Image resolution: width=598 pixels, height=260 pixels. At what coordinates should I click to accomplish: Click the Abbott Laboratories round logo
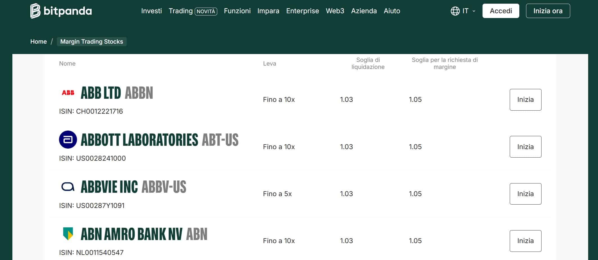pyautogui.click(x=68, y=140)
